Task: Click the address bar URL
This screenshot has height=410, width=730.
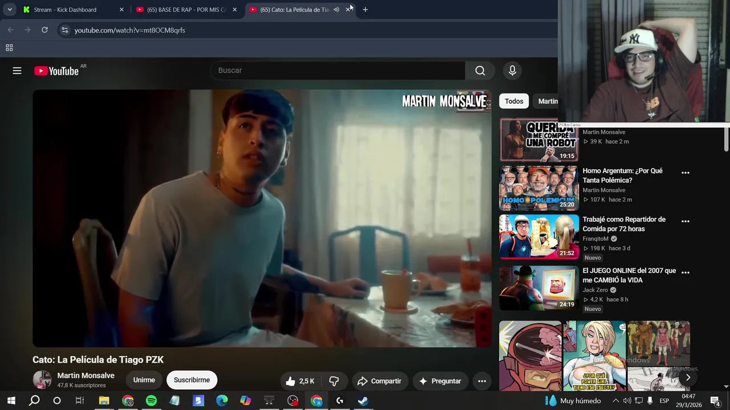Action: pos(130,30)
